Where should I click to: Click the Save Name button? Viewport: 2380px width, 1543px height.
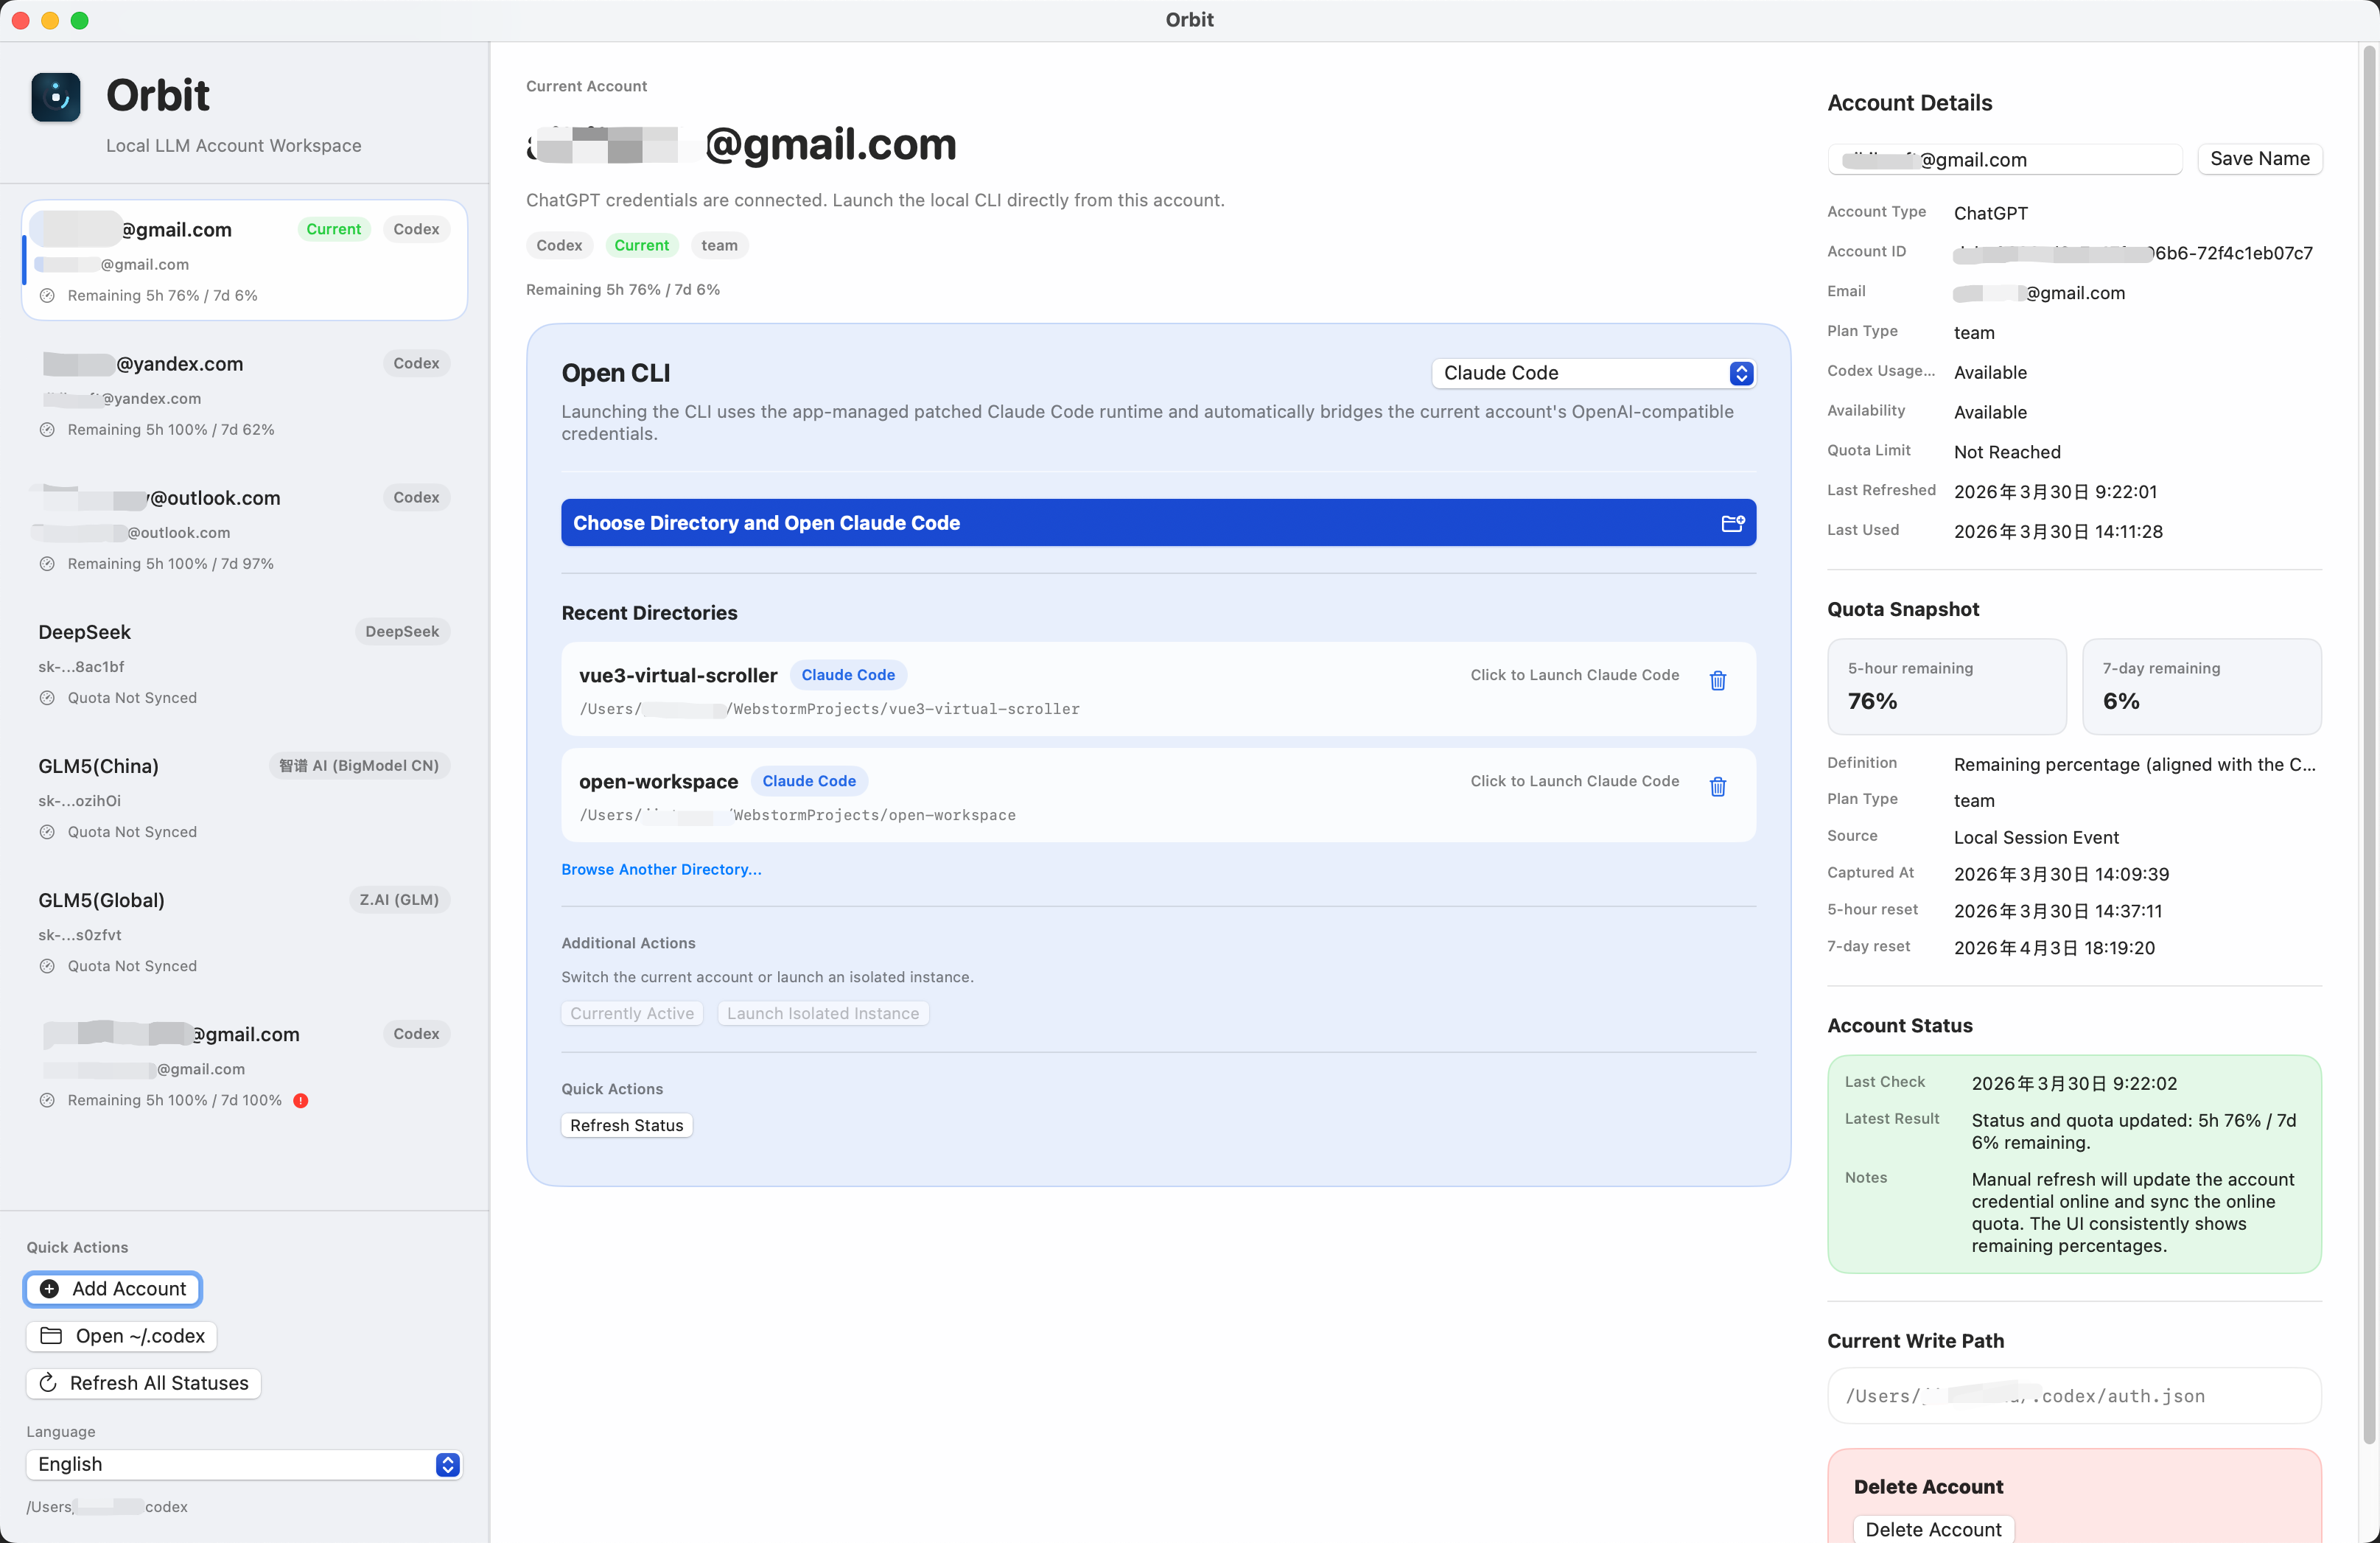click(x=2259, y=159)
